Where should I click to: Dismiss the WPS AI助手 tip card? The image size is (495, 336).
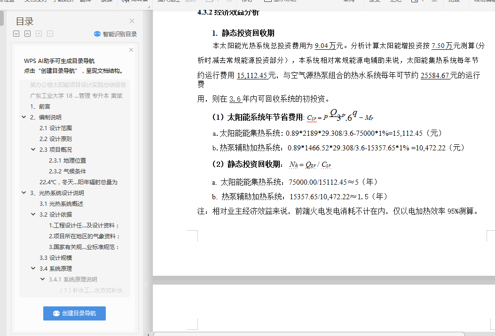tap(131, 50)
